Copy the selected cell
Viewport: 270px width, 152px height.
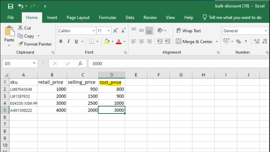coord(26,36)
